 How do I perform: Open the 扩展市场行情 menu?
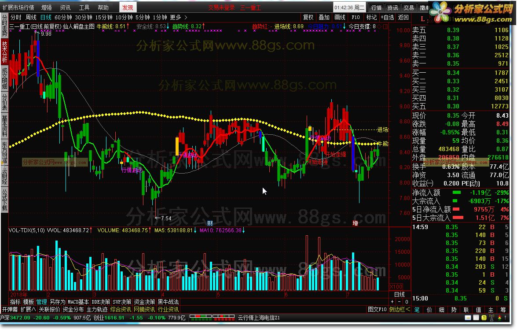[18, 7]
